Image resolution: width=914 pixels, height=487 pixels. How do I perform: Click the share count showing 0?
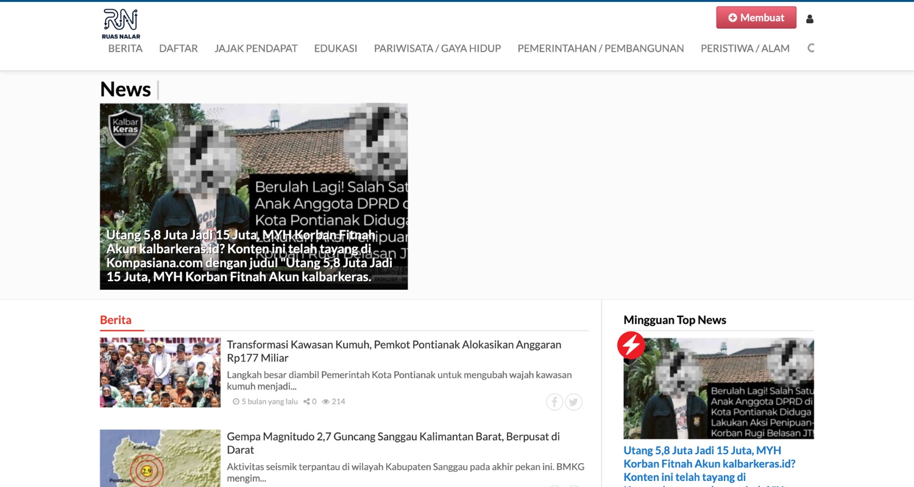point(310,402)
